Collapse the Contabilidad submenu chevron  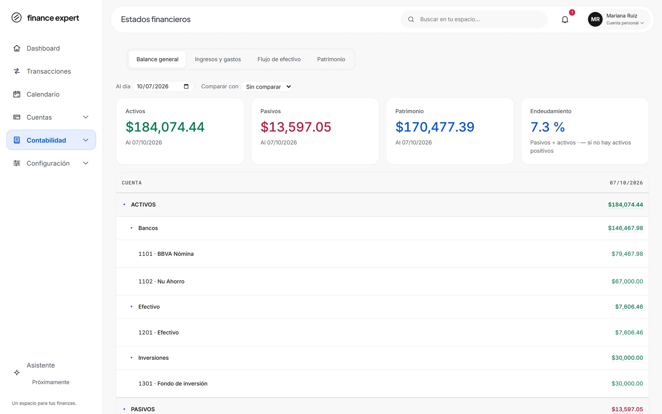click(86, 140)
